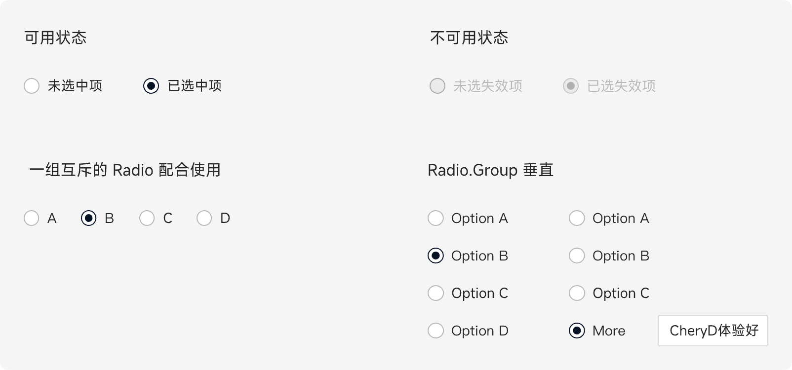Screen dimensions: 792x370
Task: Click the 可用状态 section heading
Action: 55,38
